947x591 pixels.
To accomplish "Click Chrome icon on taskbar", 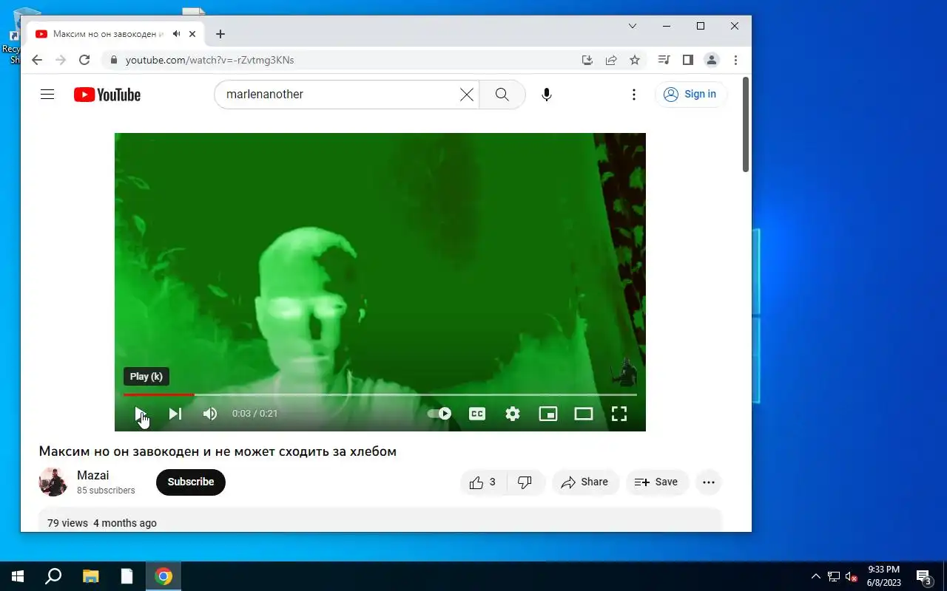I will tap(164, 576).
